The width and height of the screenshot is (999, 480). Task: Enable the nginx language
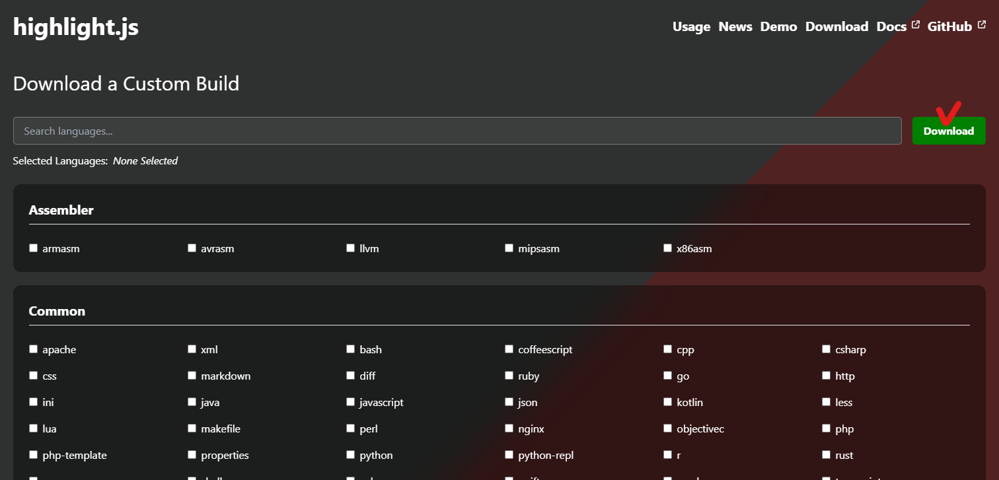tap(509, 429)
